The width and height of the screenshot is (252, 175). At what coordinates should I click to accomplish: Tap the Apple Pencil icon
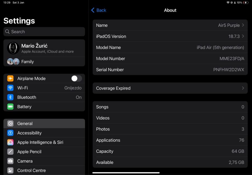10,152
